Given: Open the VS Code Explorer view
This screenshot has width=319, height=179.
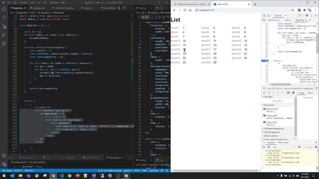Looking at the screenshot, I should [4, 9].
